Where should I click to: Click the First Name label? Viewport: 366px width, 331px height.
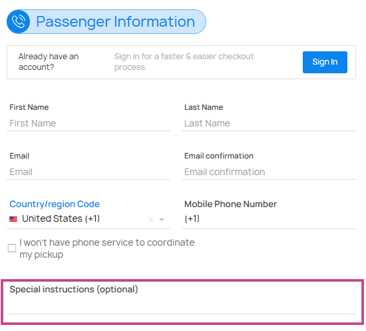(x=29, y=107)
